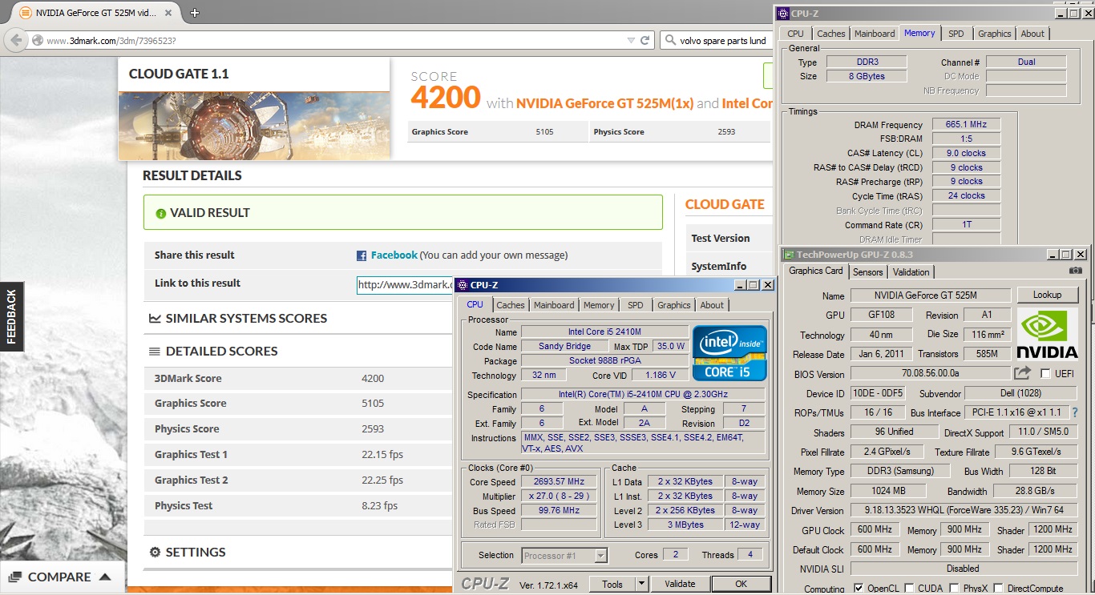Switch to Mainboard tab in front CPU-Z
This screenshot has height=595, width=1095.
554,305
